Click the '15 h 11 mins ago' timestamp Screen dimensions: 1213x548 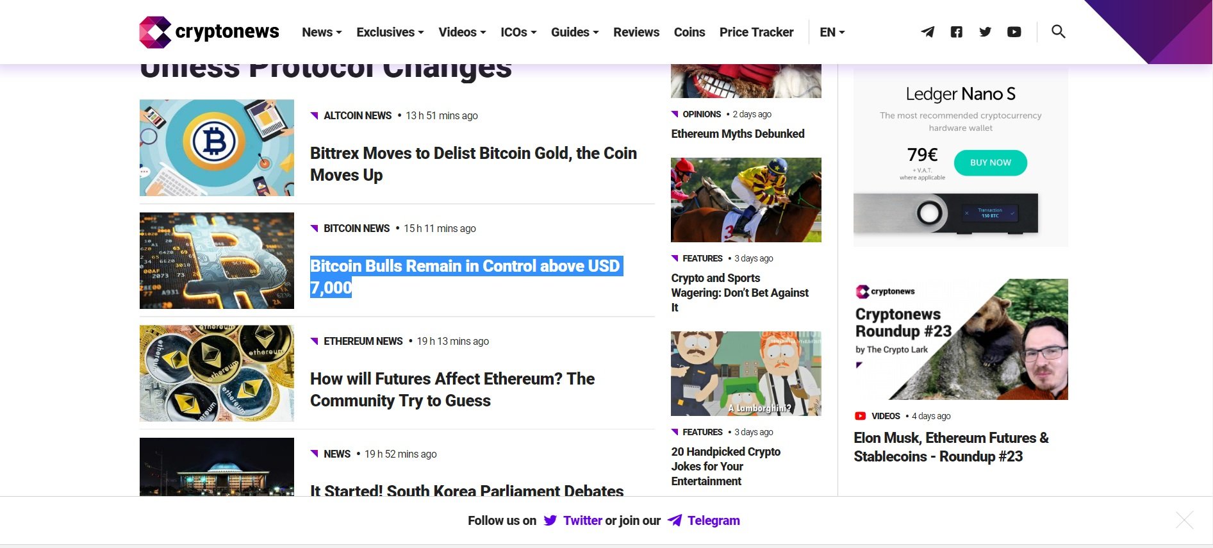[440, 228]
